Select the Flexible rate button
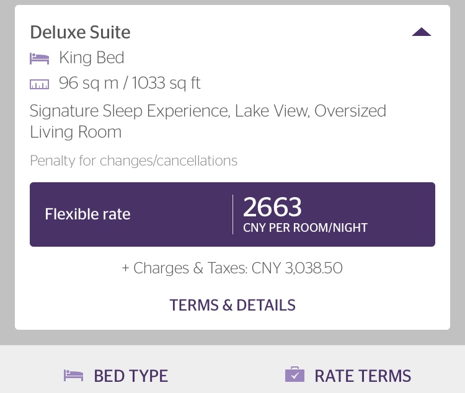 click(x=232, y=214)
